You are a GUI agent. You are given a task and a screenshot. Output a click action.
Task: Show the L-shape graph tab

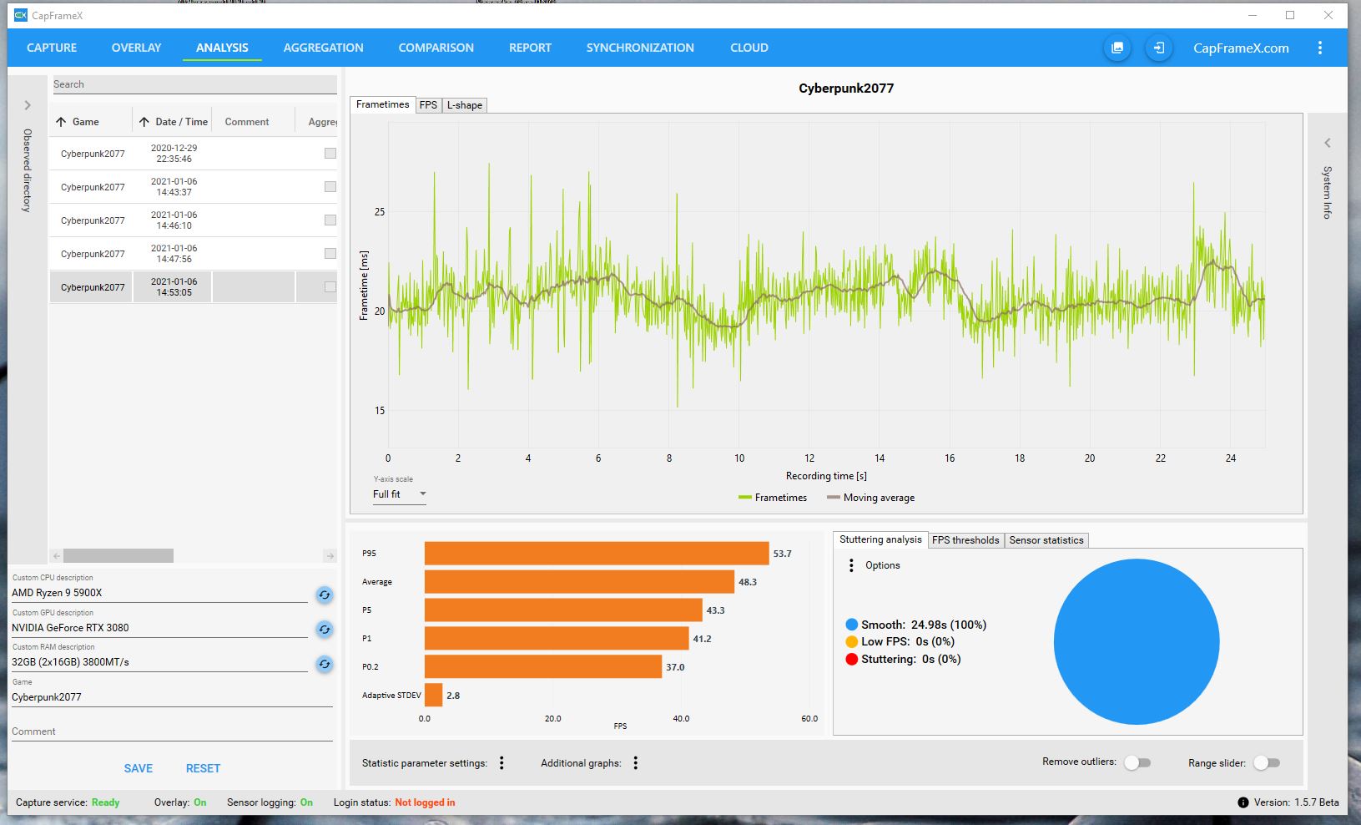tap(465, 105)
